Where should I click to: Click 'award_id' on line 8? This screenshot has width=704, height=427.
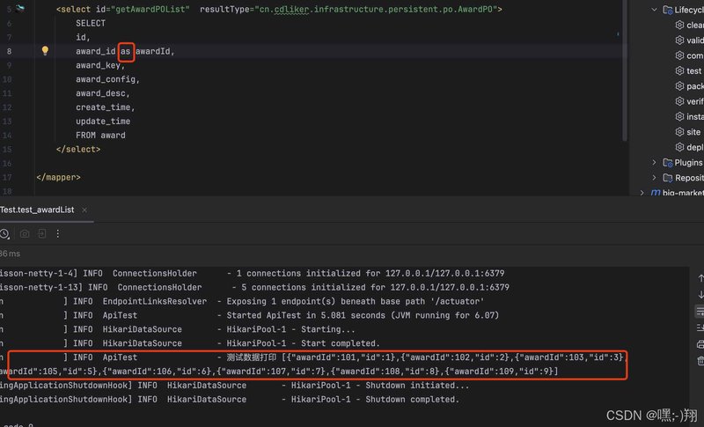(x=96, y=51)
